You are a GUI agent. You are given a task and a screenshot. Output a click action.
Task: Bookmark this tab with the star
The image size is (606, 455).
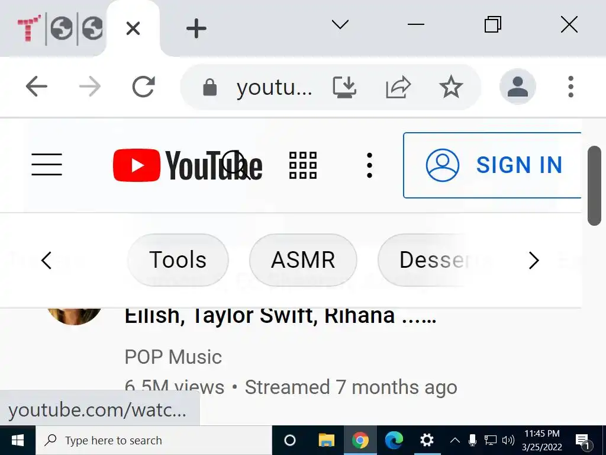(450, 87)
